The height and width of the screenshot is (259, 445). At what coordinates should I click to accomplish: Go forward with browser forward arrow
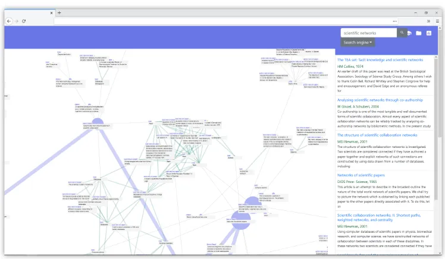[x=17, y=21]
